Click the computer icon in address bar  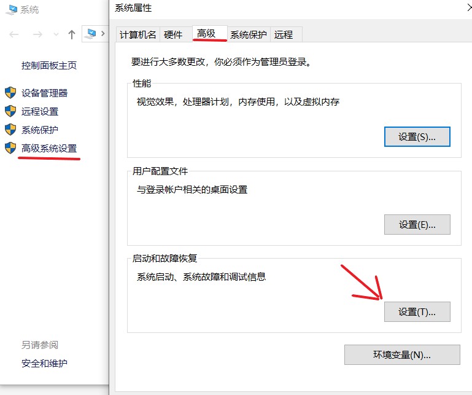tap(90, 33)
